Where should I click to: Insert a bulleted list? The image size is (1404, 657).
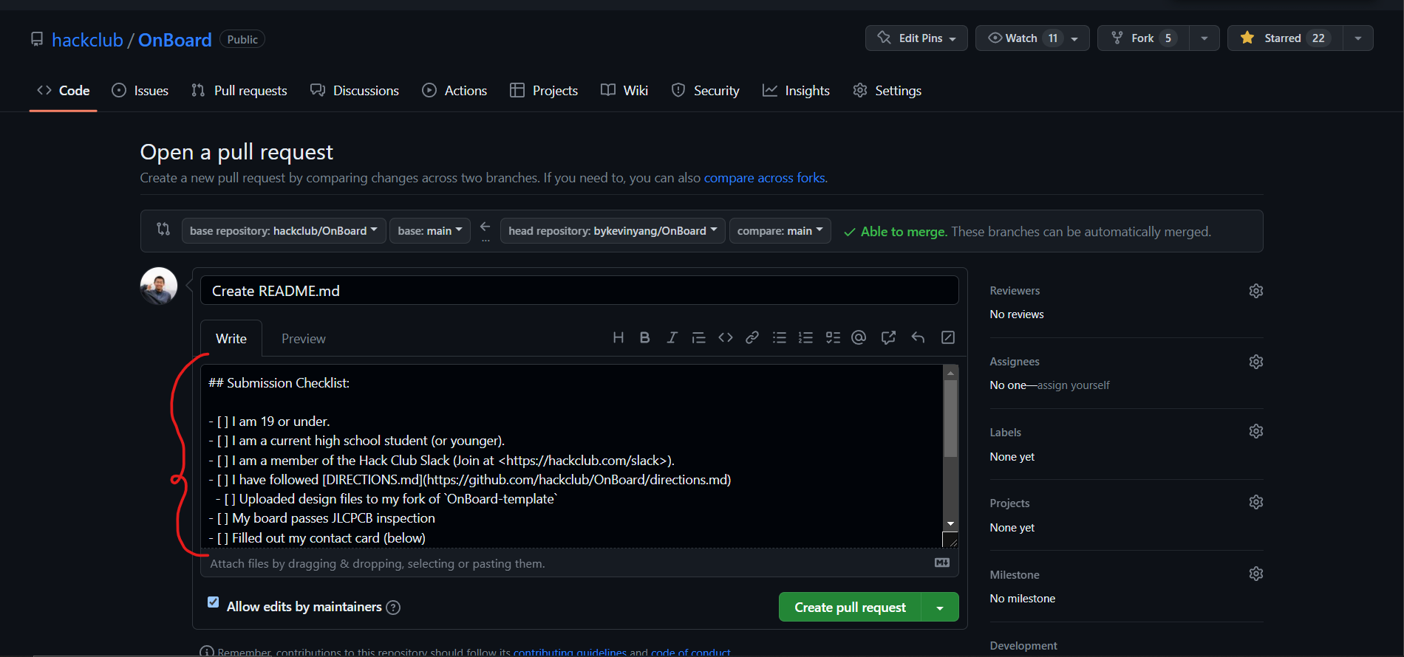780,337
